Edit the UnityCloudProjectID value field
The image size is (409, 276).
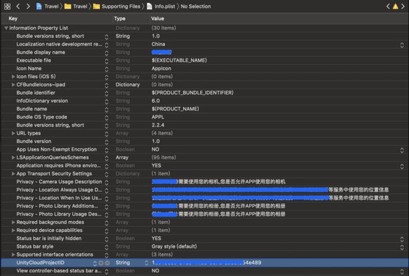[x=279, y=263]
